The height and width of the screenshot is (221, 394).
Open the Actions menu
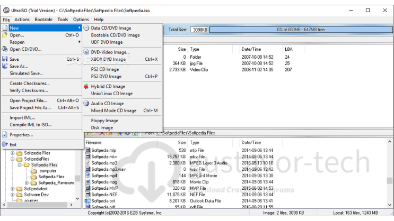22,20
